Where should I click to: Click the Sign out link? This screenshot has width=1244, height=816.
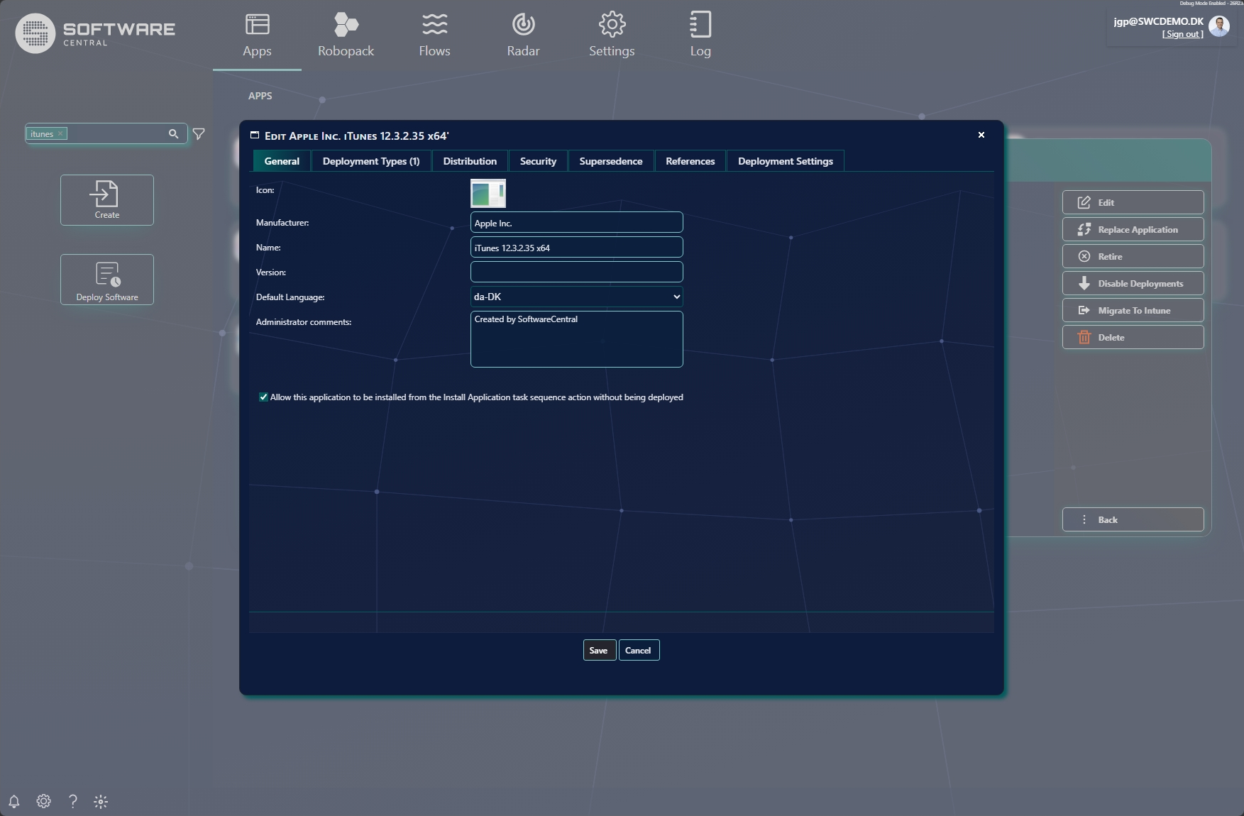point(1183,34)
